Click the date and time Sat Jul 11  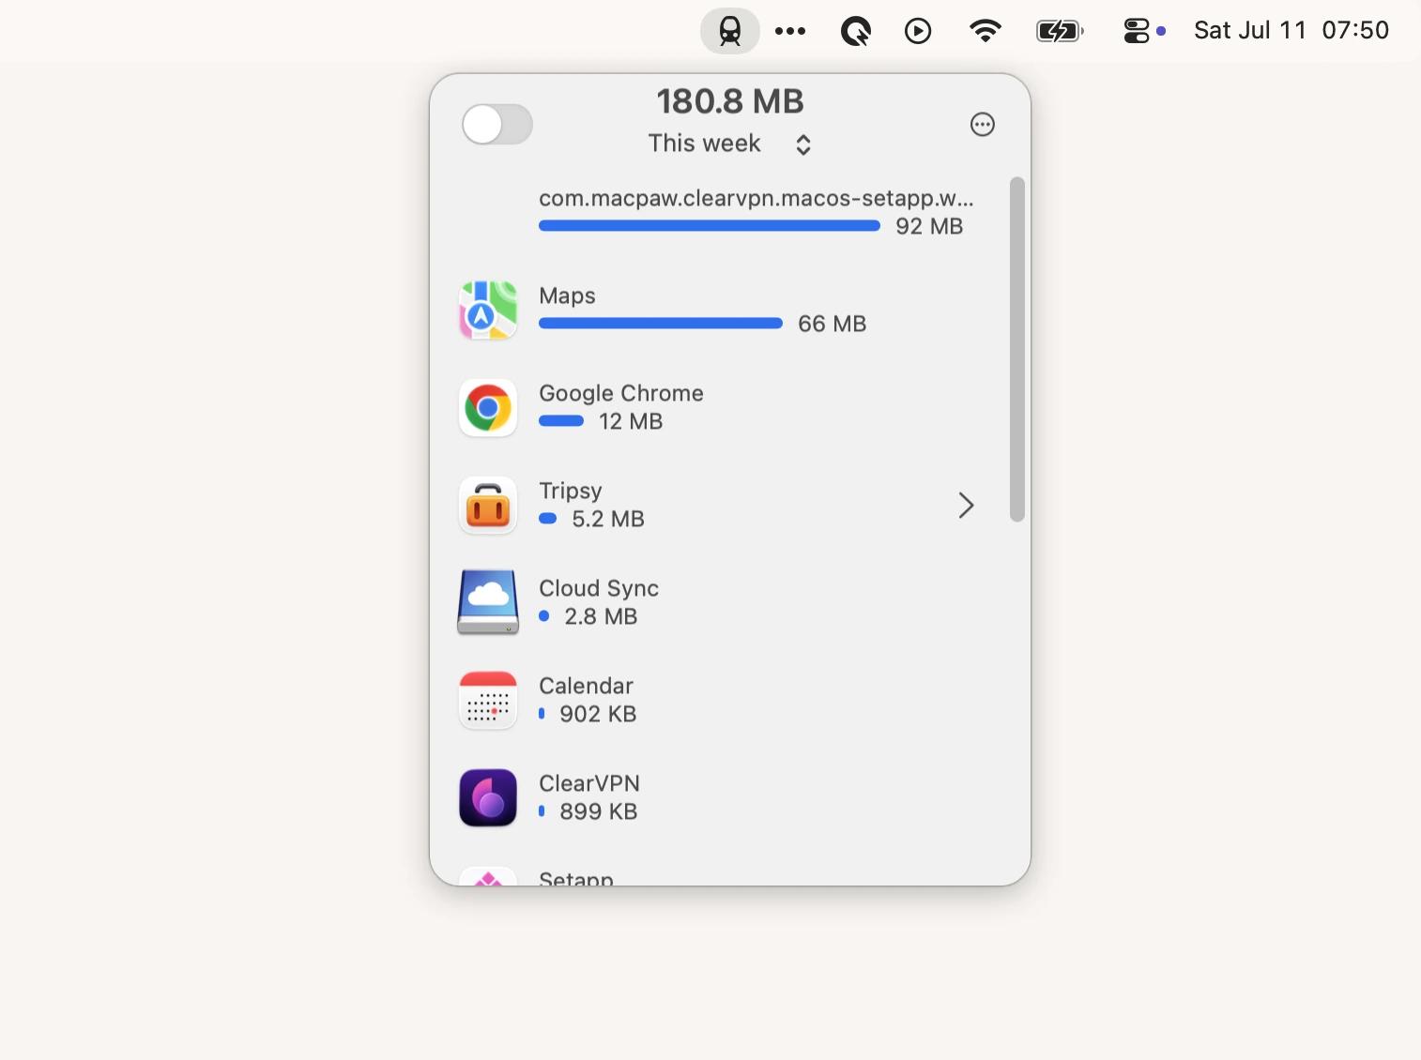[1291, 30]
